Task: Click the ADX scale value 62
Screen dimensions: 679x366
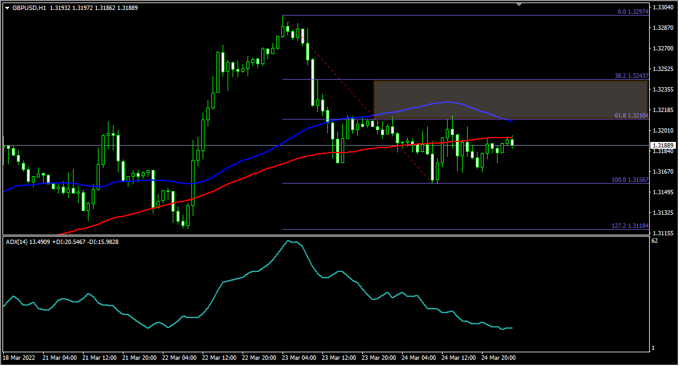Action: [655, 241]
